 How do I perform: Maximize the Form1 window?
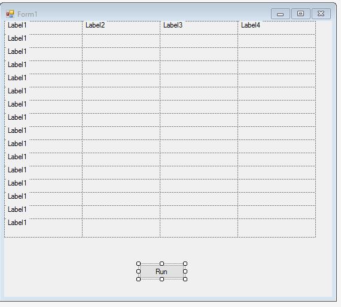pyautogui.click(x=300, y=14)
